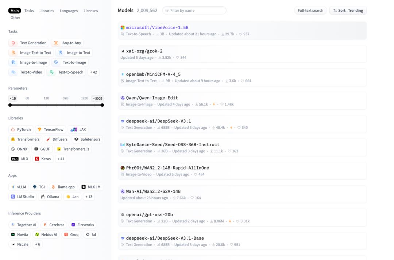Click the Filter by name input field
394x260 pixels.
(x=194, y=11)
